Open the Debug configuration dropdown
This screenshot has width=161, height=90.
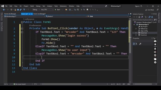[x=36, y=10]
